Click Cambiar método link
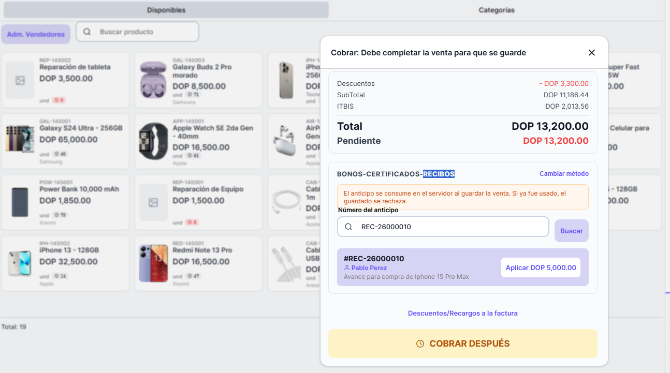This screenshot has height=373, width=670. point(564,174)
